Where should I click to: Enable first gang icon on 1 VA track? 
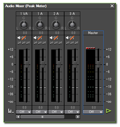(19, 43)
